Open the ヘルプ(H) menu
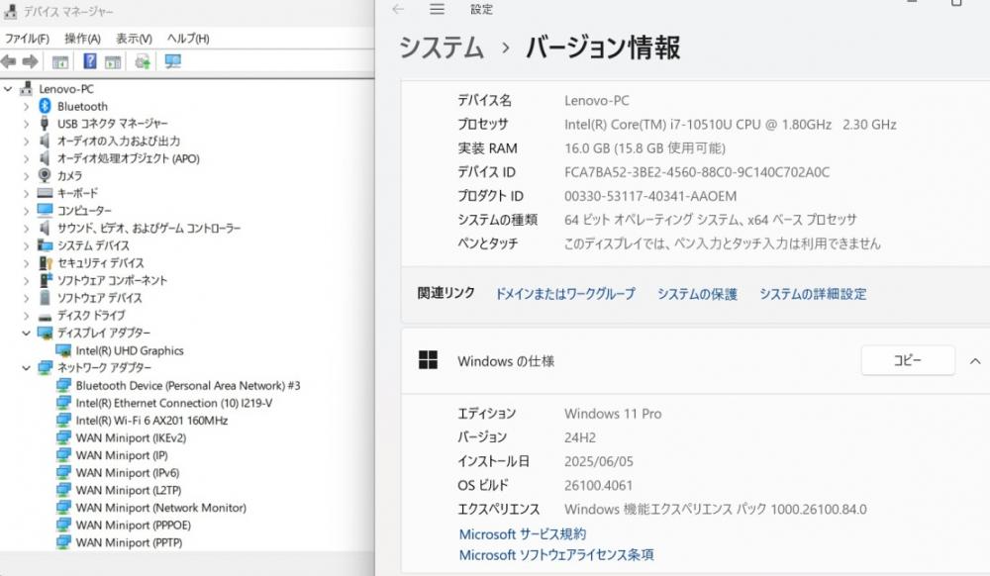Screen dimensions: 990x576 (x=188, y=39)
